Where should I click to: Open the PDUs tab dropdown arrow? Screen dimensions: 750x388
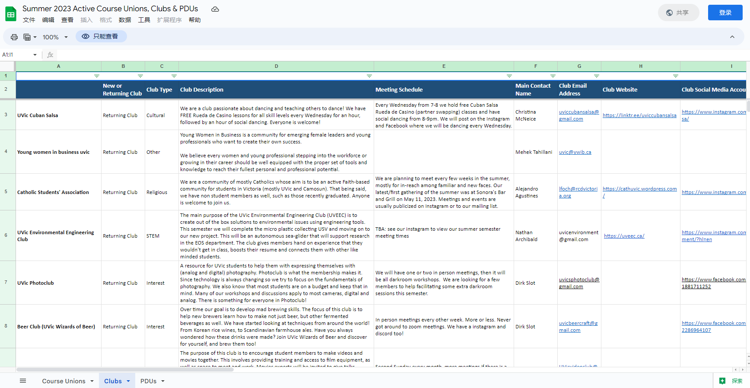tap(163, 381)
